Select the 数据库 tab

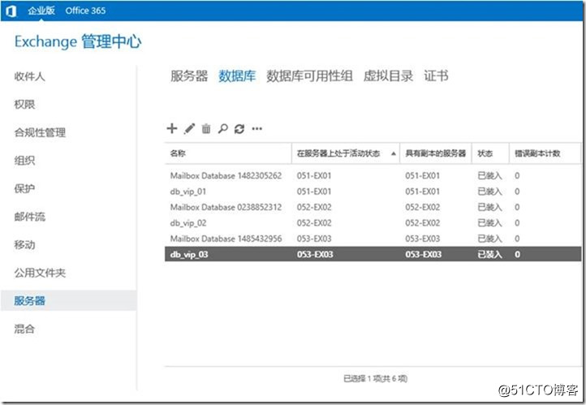click(x=237, y=75)
